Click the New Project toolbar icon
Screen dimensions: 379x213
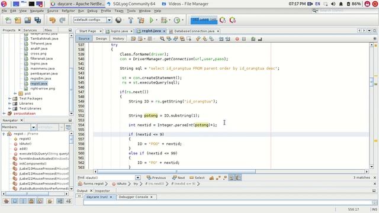click(x=18, y=20)
